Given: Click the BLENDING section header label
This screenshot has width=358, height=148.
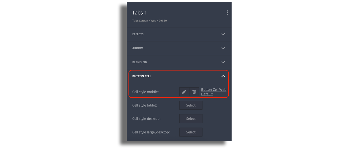Looking at the screenshot, I should [x=140, y=62].
